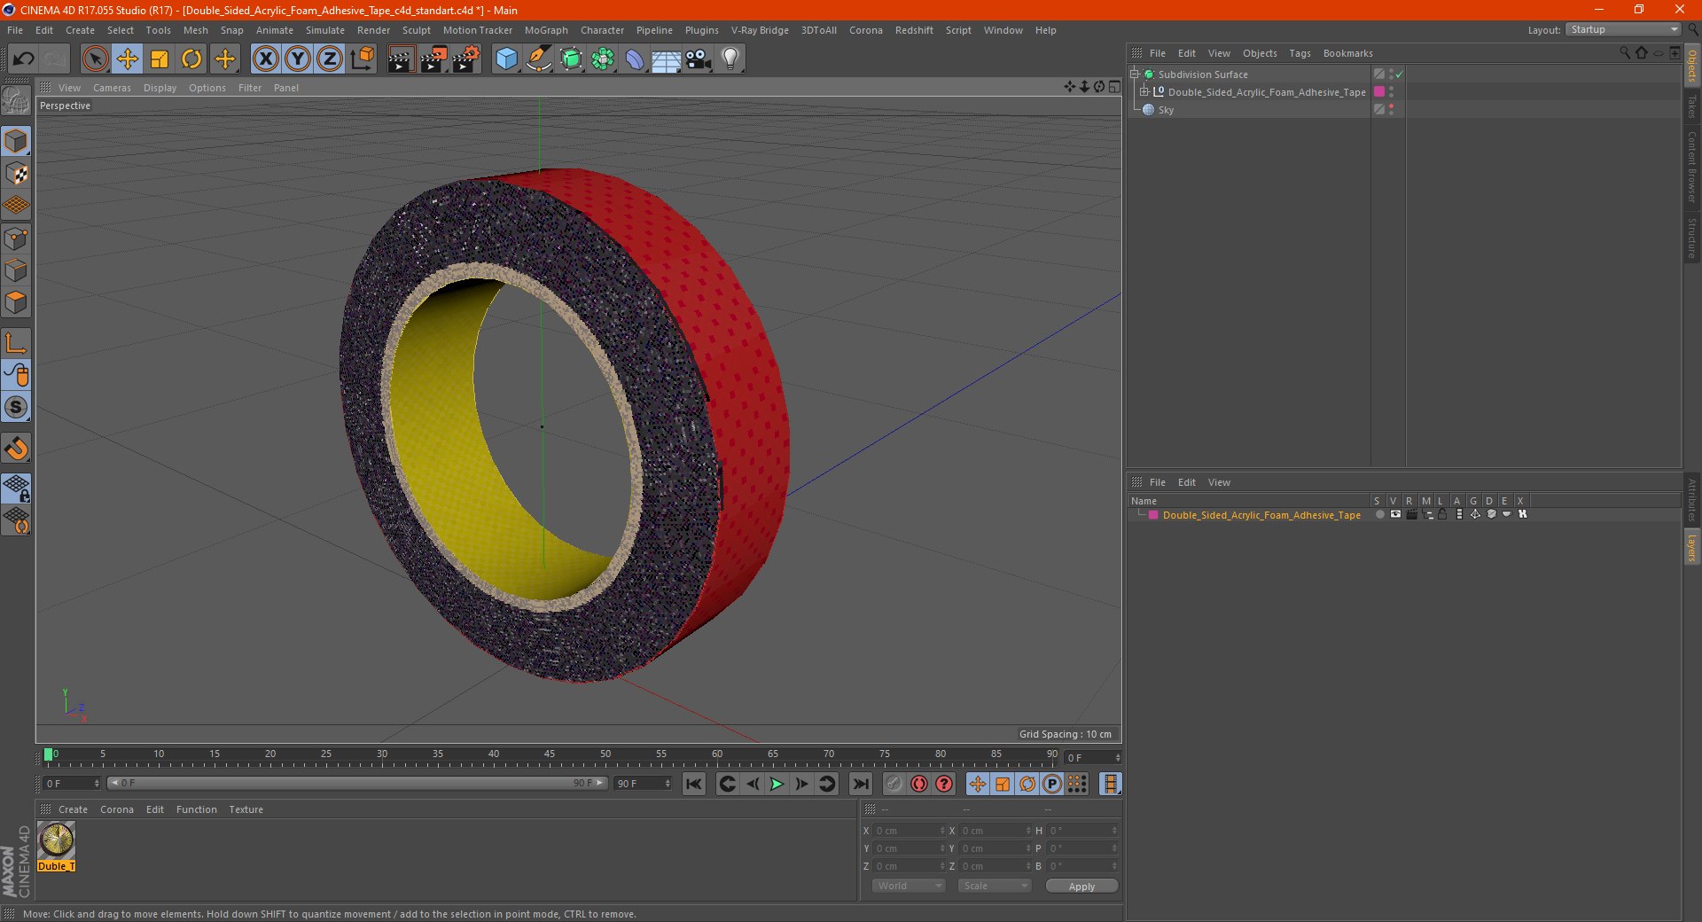The width and height of the screenshot is (1702, 922).
Task: Click the Apply button
Action: (1081, 886)
